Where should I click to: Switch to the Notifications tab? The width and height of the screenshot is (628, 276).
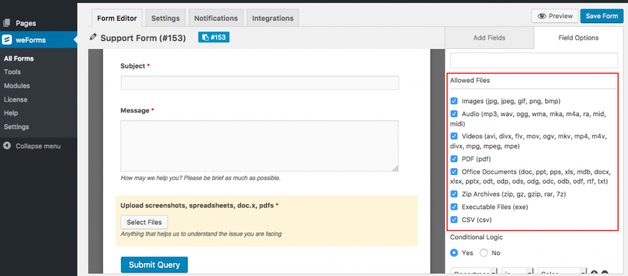pos(216,18)
